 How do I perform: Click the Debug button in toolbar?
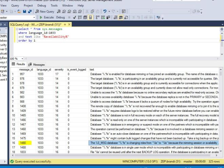pyautogui.click(x=60, y=17)
